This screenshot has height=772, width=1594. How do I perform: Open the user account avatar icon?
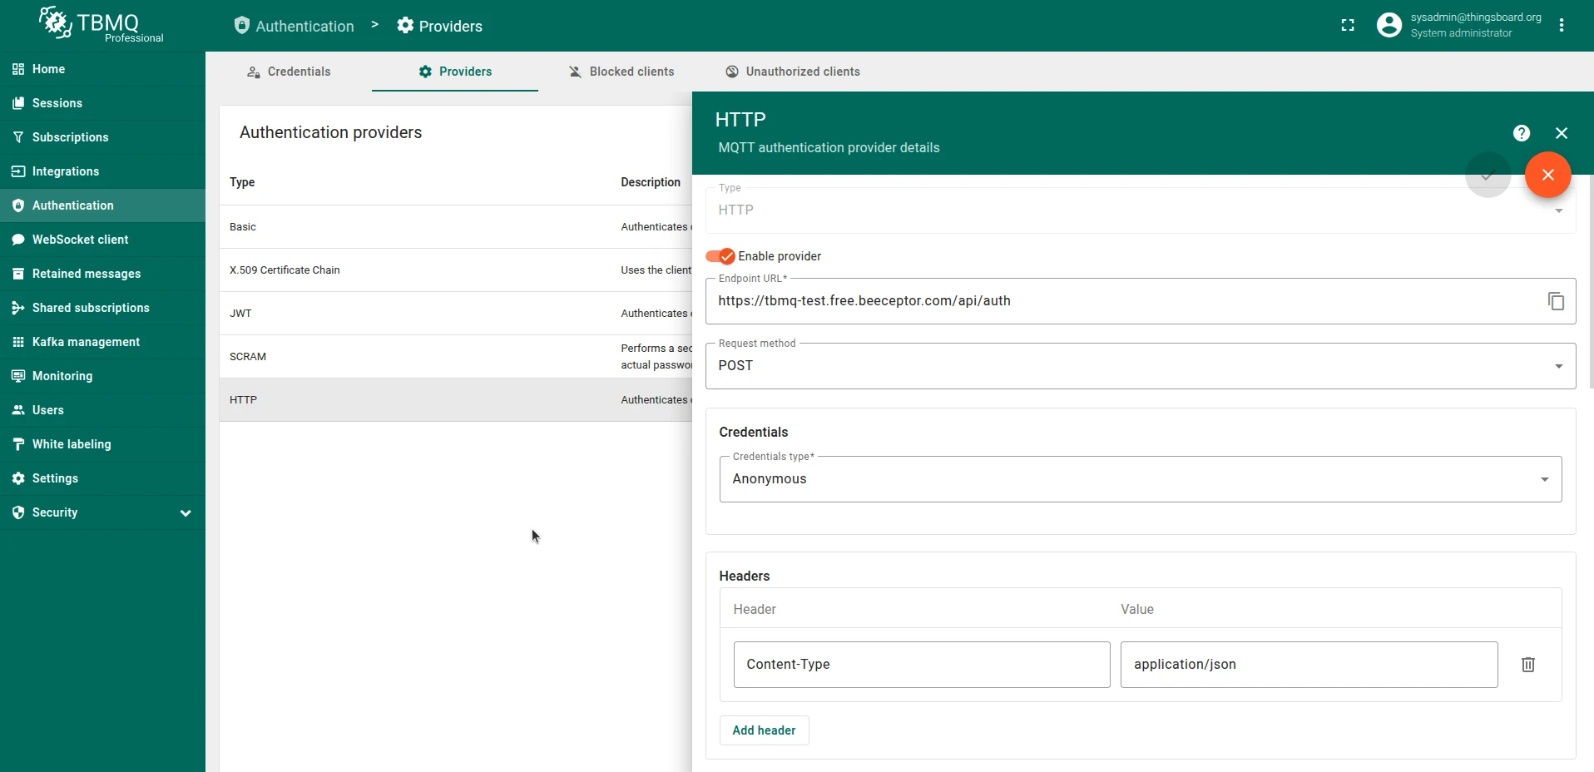coord(1389,26)
